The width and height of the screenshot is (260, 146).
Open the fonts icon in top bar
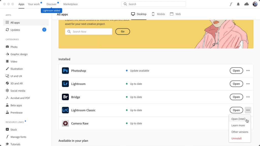pos(231,4)
